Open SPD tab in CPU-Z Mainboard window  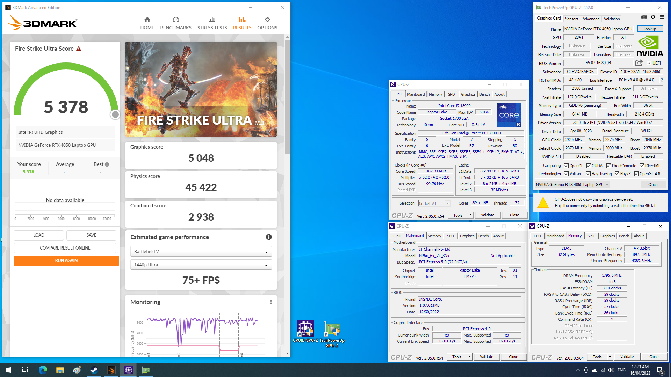point(450,236)
